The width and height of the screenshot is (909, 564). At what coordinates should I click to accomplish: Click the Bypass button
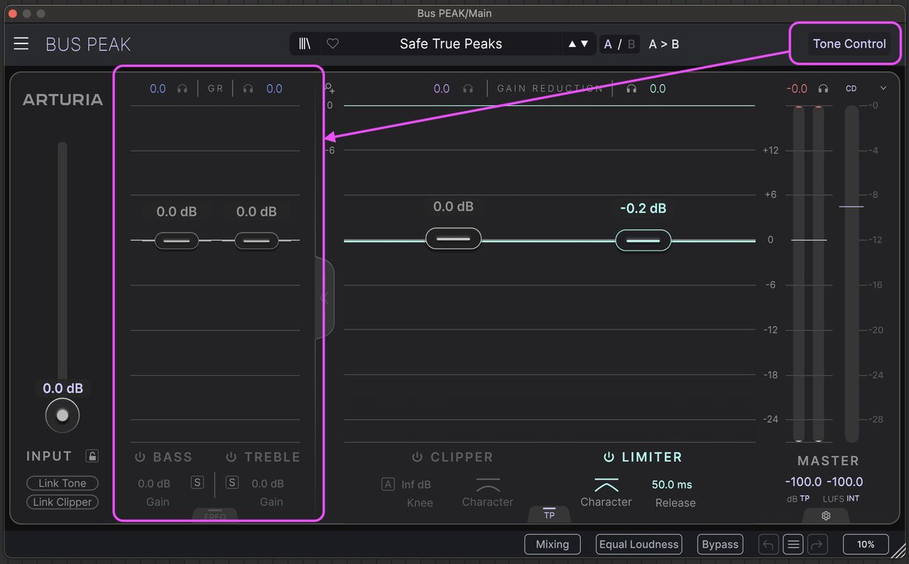click(x=720, y=544)
